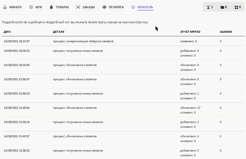Image resolution: width=246 pixels, height=159 pixels.
Task: Click the bug icon beside КОНСОЛЬ
Action: [x=133, y=7]
